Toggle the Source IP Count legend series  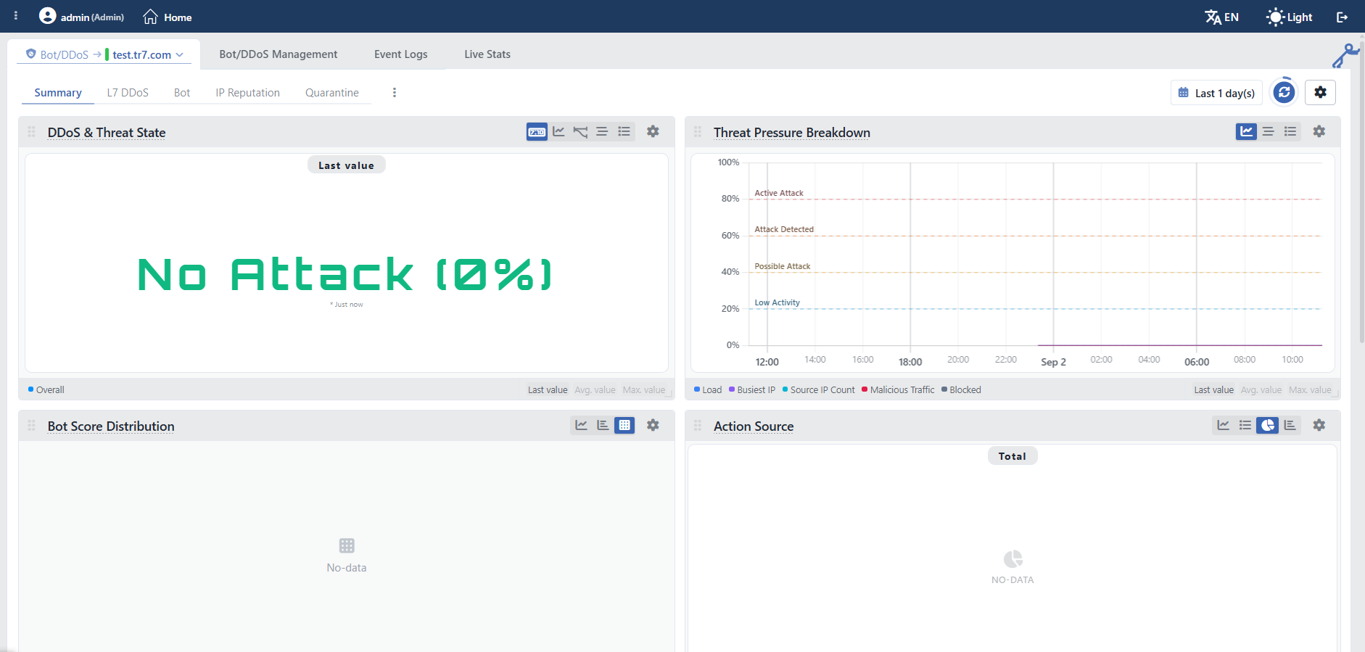pyautogui.click(x=819, y=389)
